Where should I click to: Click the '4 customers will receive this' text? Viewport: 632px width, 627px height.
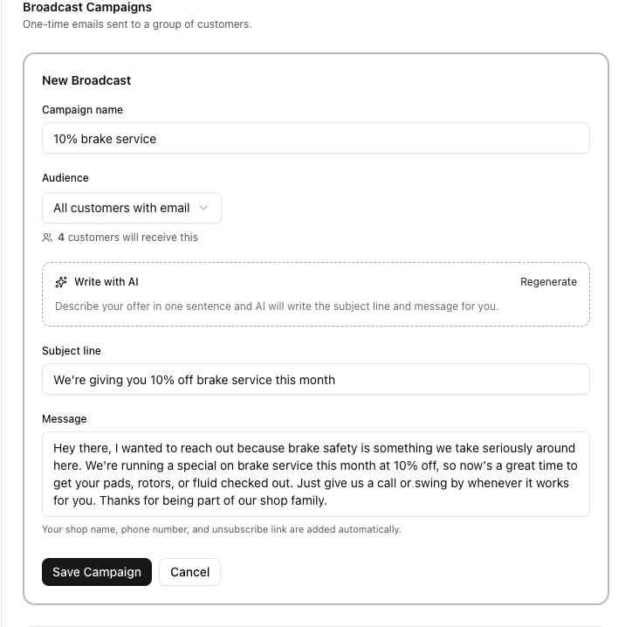(x=127, y=238)
